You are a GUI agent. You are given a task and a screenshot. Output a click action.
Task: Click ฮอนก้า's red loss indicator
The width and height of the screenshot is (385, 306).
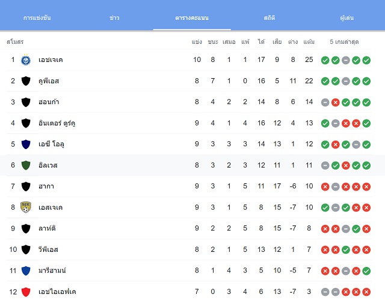pyautogui.click(x=336, y=102)
